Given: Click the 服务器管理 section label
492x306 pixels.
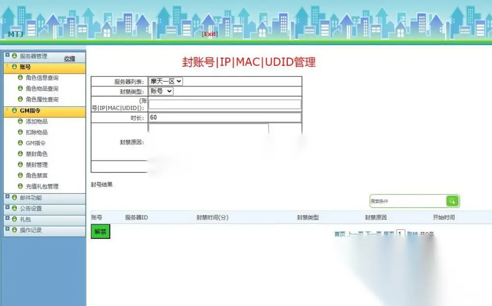Looking at the screenshot, I should point(33,56).
